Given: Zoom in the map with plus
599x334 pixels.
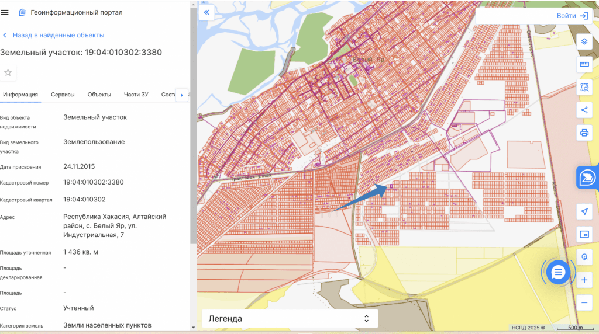Looking at the screenshot, I should coord(584,280).
